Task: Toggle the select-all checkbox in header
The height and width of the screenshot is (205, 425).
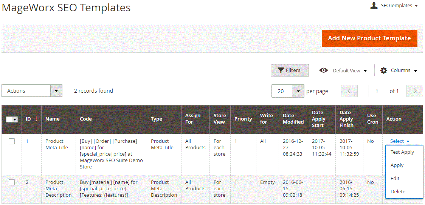Action: pyautogui.click(x=9, y=119)
